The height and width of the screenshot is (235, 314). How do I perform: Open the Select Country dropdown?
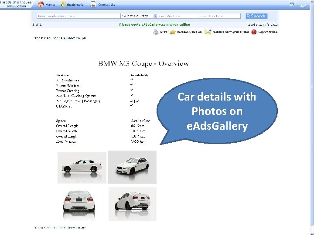tap(139, 16)
